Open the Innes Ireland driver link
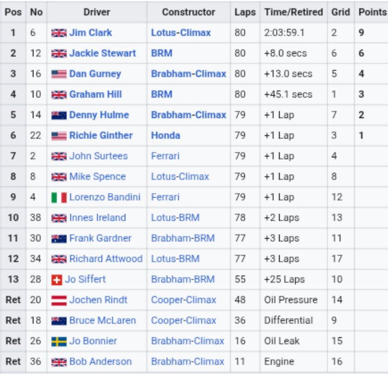 click(98, 218)
